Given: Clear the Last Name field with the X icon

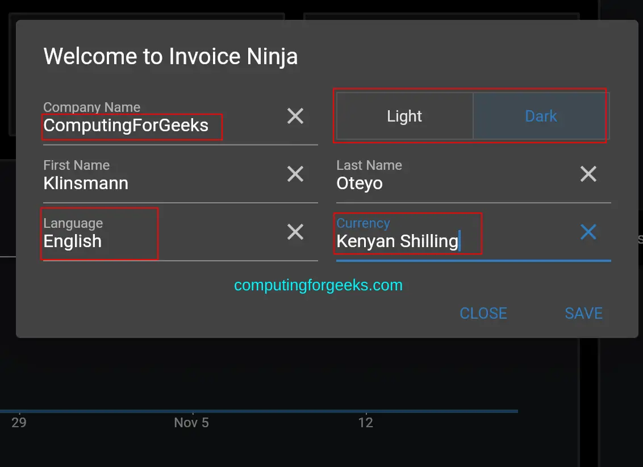Looking at the screenshot, I should (588, 174).
